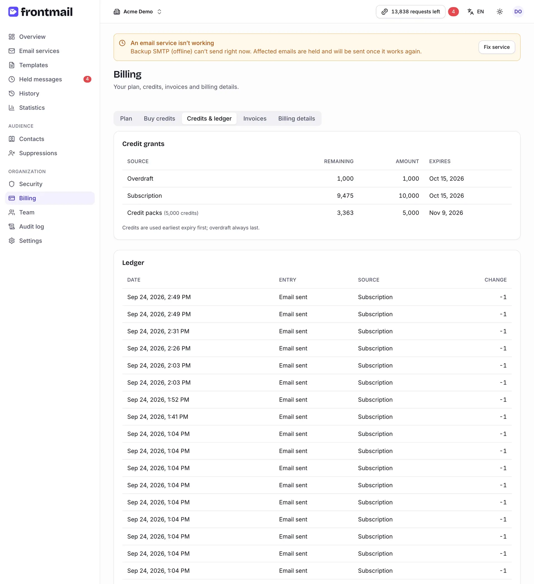Viewport: 534px width, 584px height.
Task: Click the EXPIRES column header
Action: (x=439, y=161)
